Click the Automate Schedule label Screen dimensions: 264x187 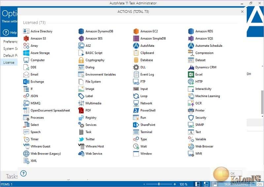209,46
